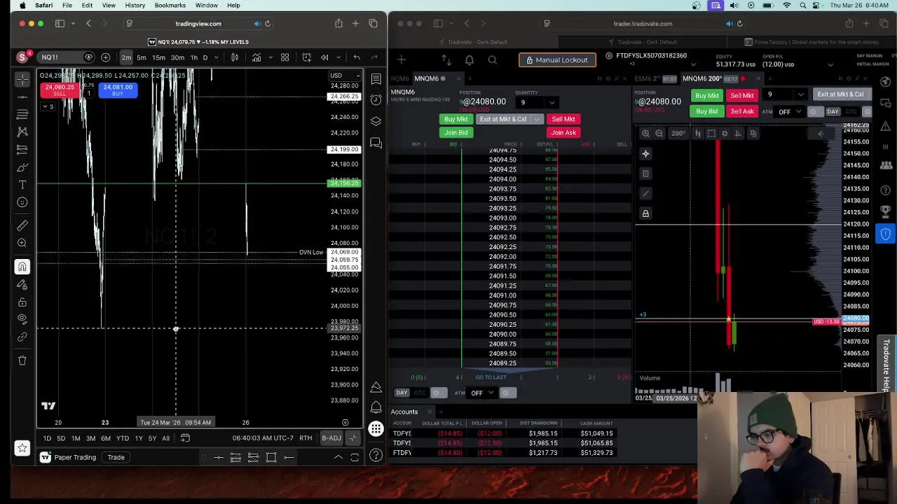The width and height of the screenshot is (897, 504).
Task: Set the date range to All
Action: [165, 438]
